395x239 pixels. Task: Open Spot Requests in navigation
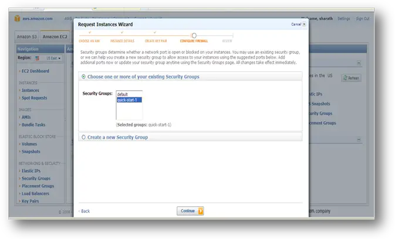[34, 98]
